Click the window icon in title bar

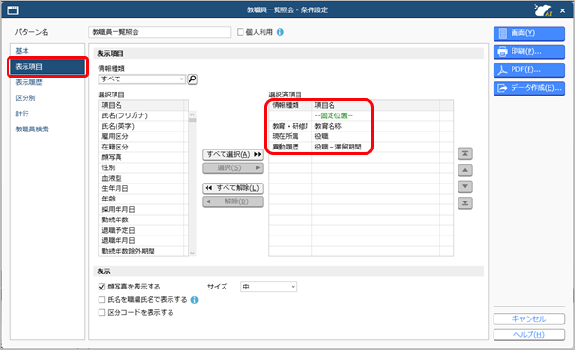pos(12,9)
